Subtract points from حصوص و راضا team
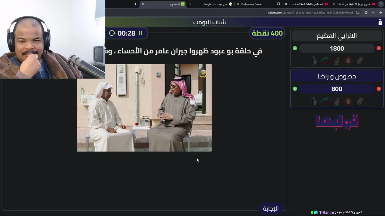The width and height of the screenshot is (385, 216). tap(379, 89)
